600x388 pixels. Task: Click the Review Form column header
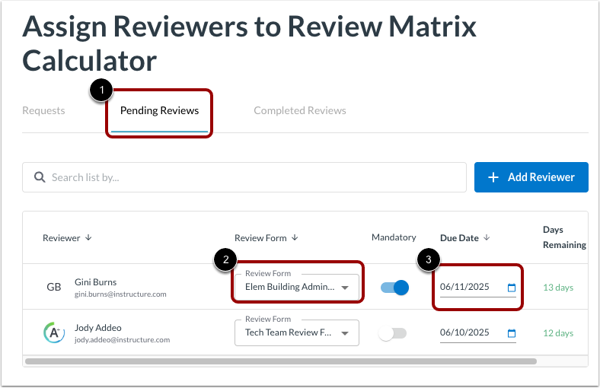pos(260,238)
